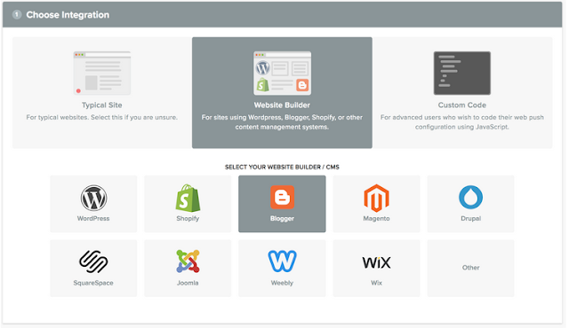Screen dimensions: 569x328
Task: Click the Custom Code terminal illustration
Action: pyautogui.click(x=462, y=73)
